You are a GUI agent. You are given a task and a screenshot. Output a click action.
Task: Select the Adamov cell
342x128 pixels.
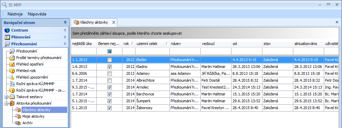pos(152,73)
